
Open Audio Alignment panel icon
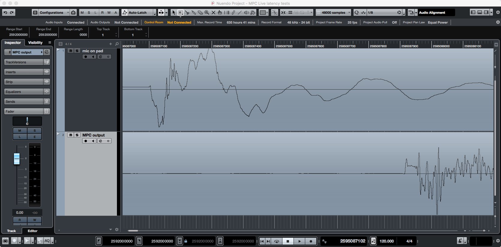pyautogui.click(x=411, y=13)
